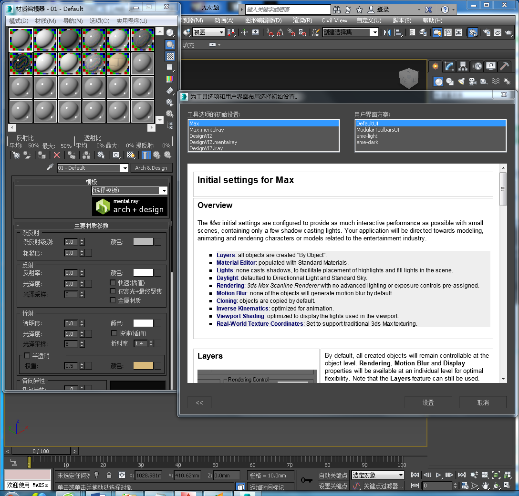Collapse Templates rollout
The image size is (519, 496).
tap(17, 182)
